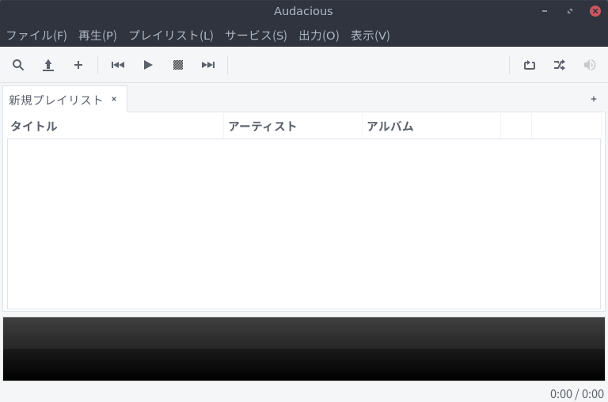Minimize the Audacious window

click(x=545, y=11)
